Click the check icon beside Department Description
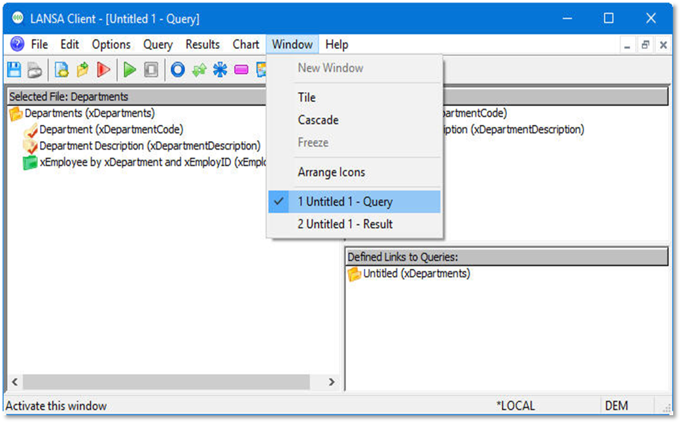 (30, 146)
